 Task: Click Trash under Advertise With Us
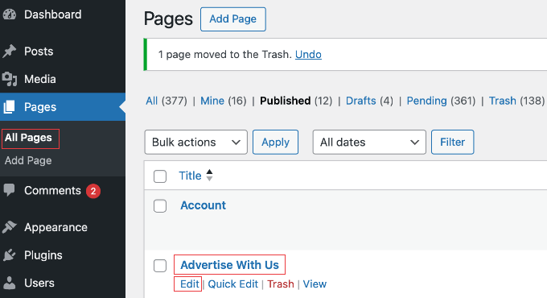281,284
